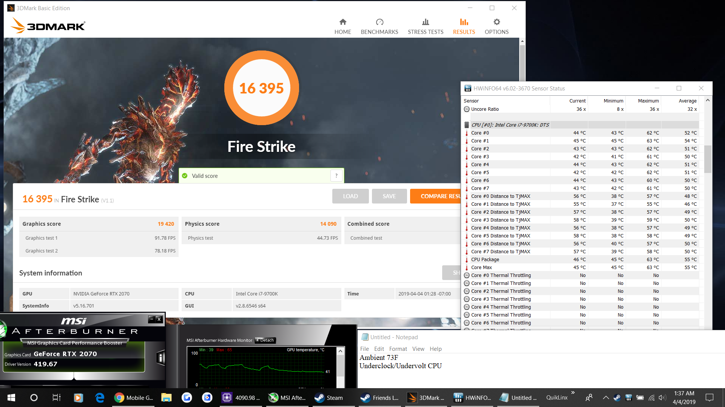Click the MSI Afterburner information icon
The image size is (725, 407).
(161, 358)
